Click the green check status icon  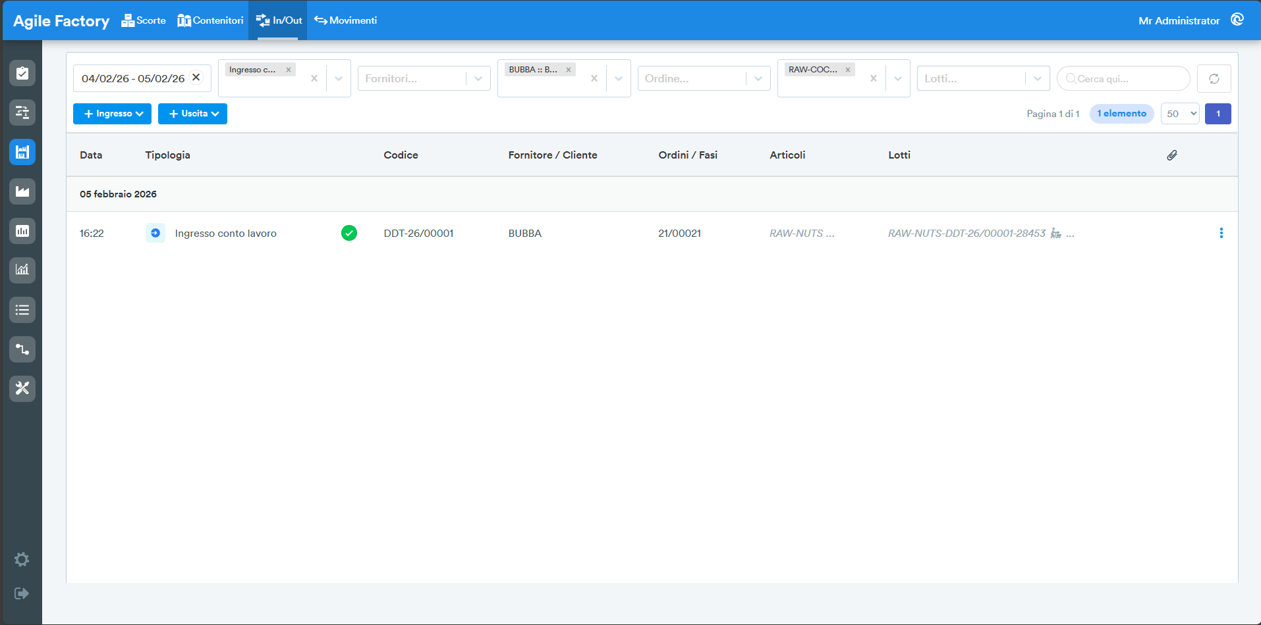coord(349,233)
